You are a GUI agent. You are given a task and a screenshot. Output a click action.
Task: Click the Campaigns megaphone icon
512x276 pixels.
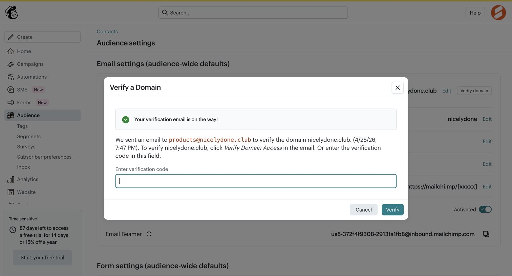(11, 64)
